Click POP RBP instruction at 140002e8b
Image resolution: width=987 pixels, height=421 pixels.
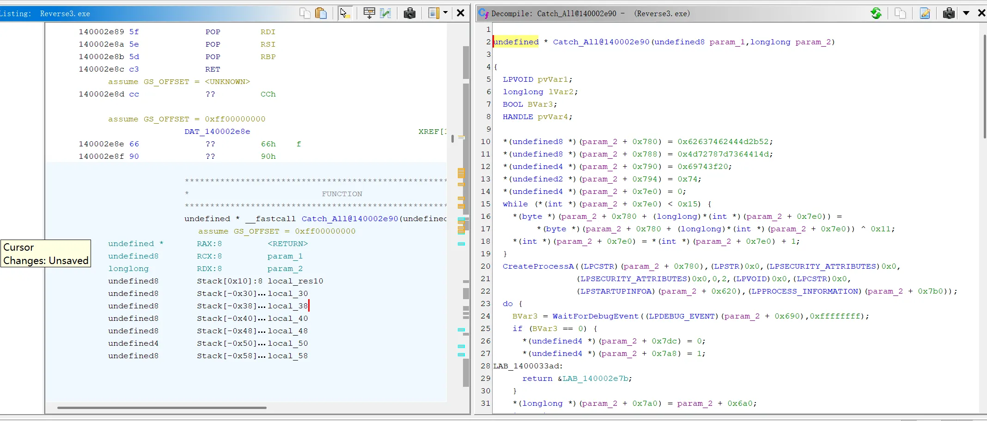(240, 57)
